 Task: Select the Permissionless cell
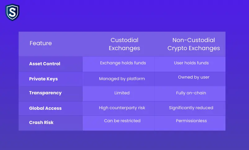[x=191, y=121]
